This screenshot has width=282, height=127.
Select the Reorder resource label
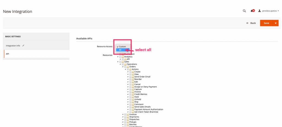click(138, 79)
